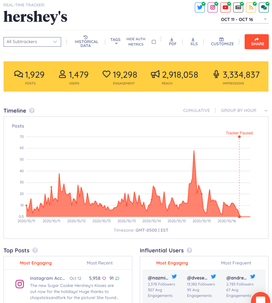Select the Most Frequent tab in Influential Users

coord(236,263)
